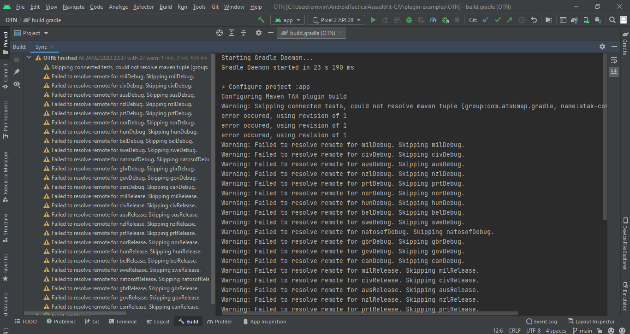Open the app run configuration dropdown
The image size is (630, 334).
pyautogui.click(x=287, y=20)
